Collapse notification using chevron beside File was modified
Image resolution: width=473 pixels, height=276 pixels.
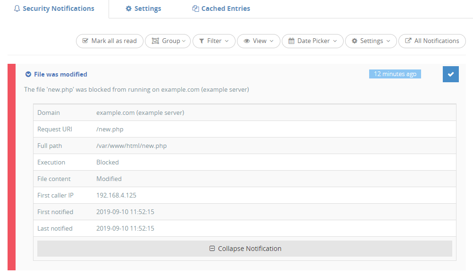28,74
